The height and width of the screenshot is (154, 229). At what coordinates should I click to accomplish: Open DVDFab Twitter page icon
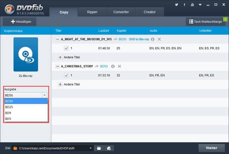pos(176,5)
